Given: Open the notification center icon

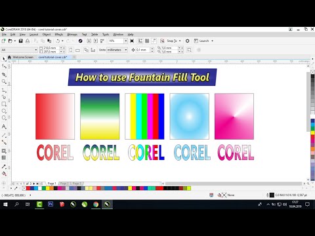Looking at the screenshot, I should point(307,205).
